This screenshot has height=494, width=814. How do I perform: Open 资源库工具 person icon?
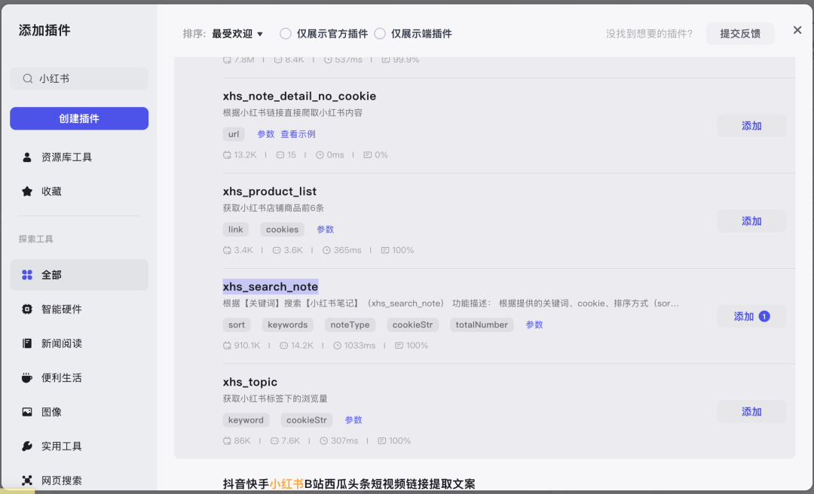coord(27,157)
